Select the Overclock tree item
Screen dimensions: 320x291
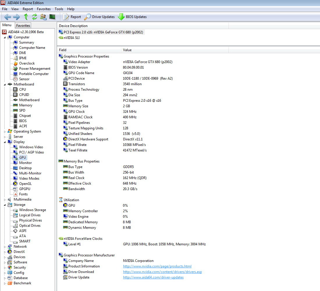(x=27, y=63)
